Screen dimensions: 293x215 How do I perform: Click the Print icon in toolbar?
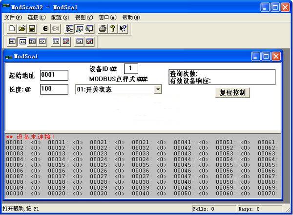point(103,29)
